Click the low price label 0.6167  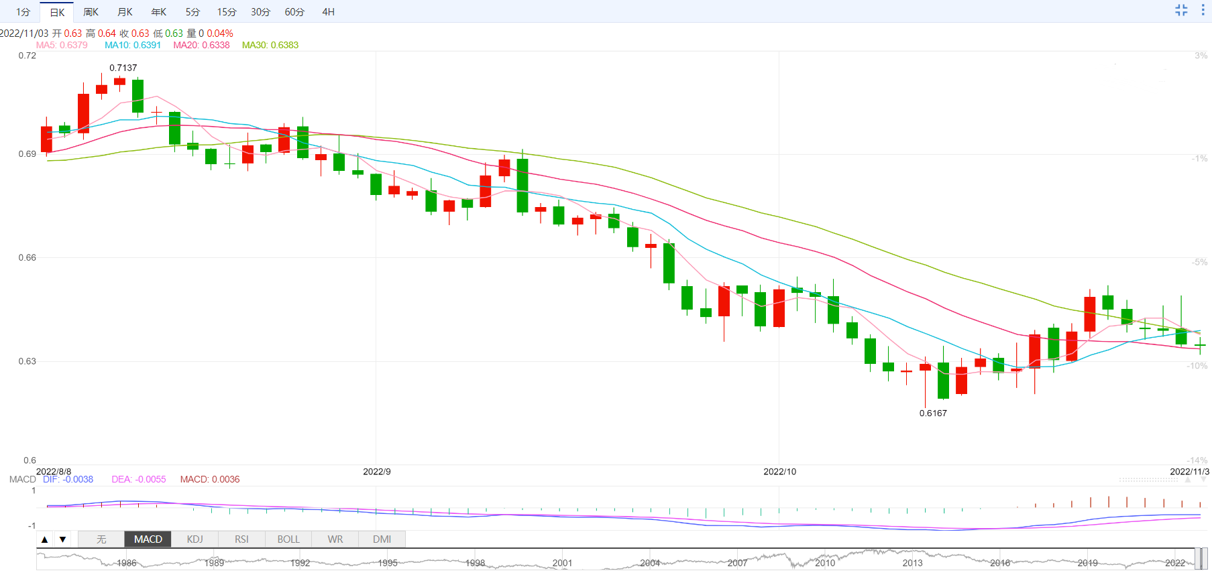[x=933, y=413]
